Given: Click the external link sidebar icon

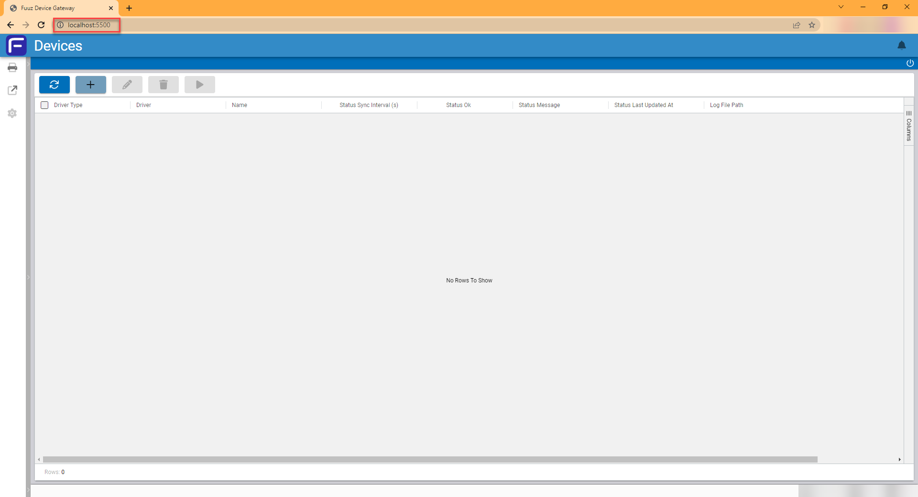Looking at the screenshot, I should (12, 90).
